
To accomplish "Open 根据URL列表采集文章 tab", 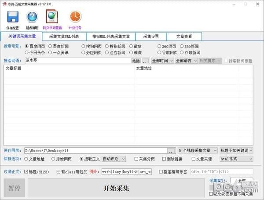I will (x=111, y=36).
